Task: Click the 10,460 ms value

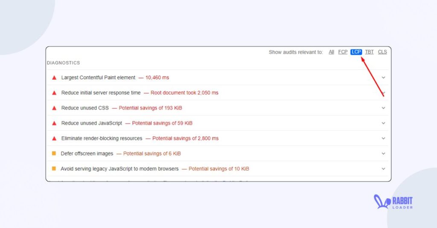Action: [157, 78]
